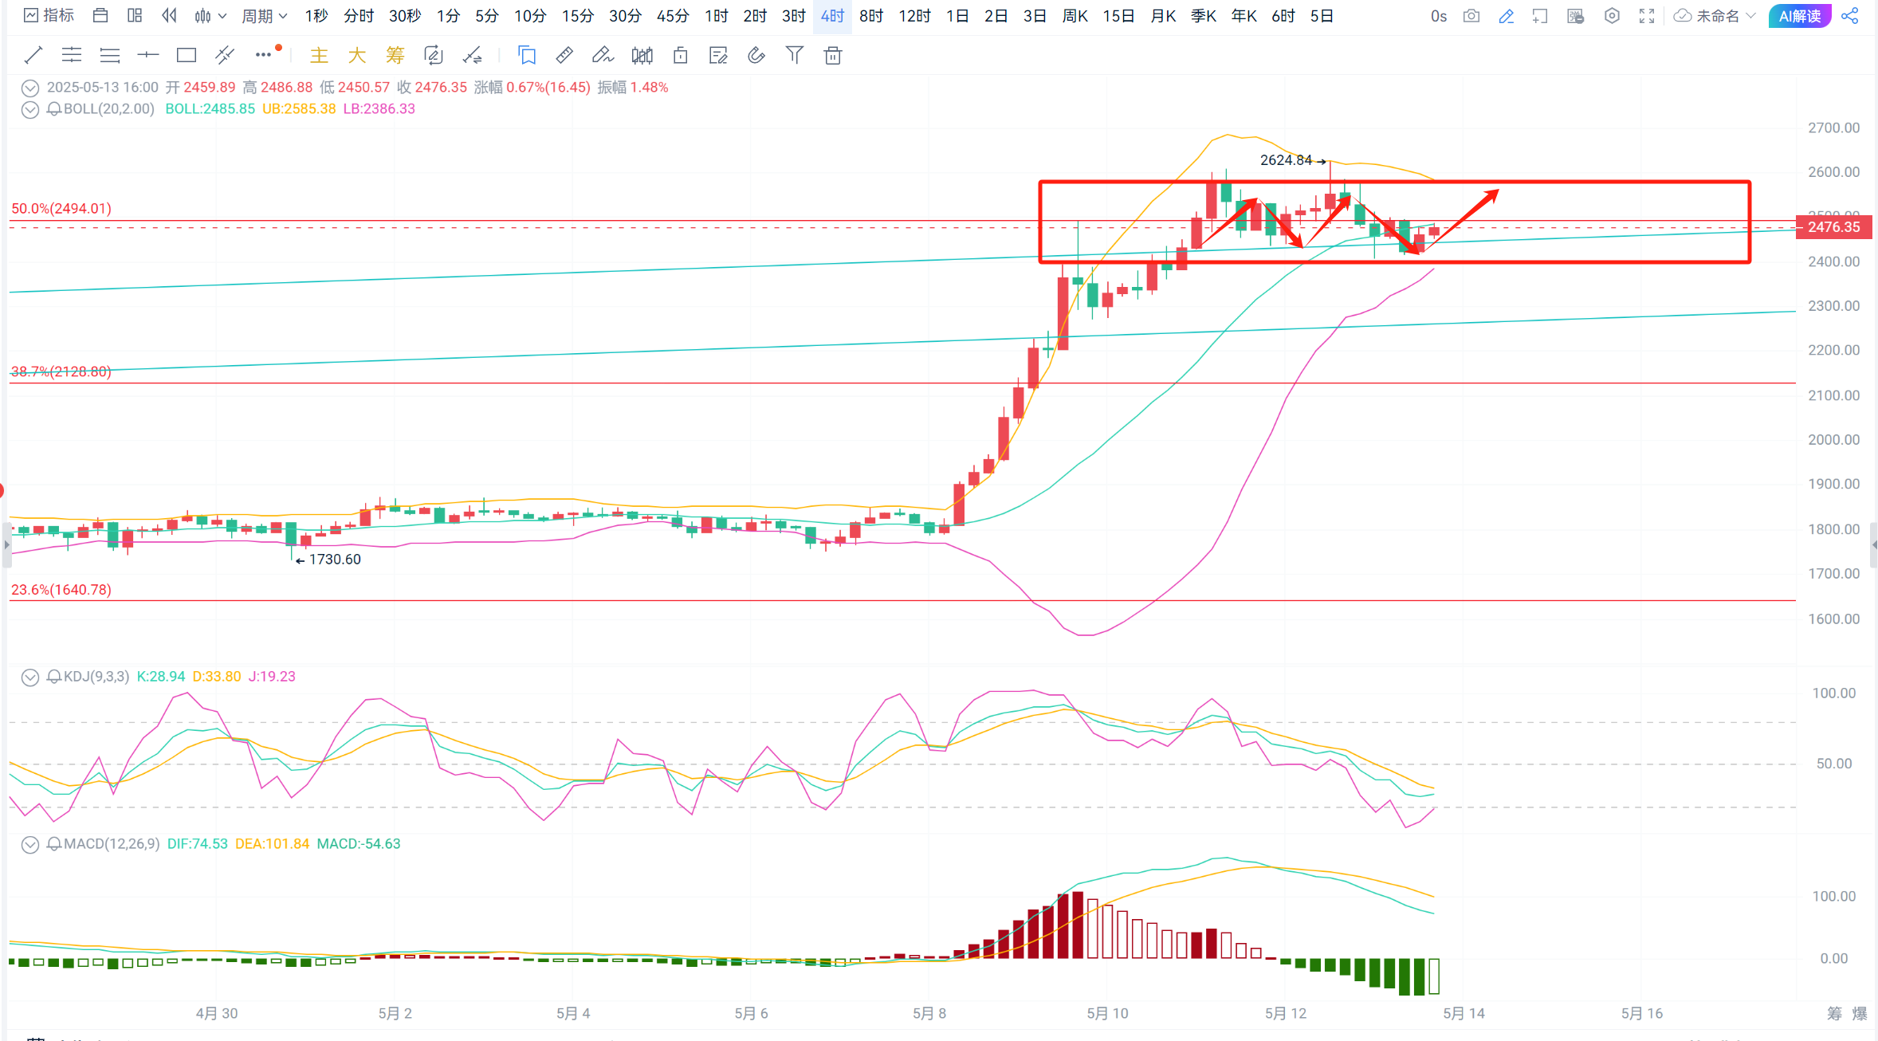Open hexagon settings icon
Screen dimensions: 1878x1041
tap(1612, 16)
